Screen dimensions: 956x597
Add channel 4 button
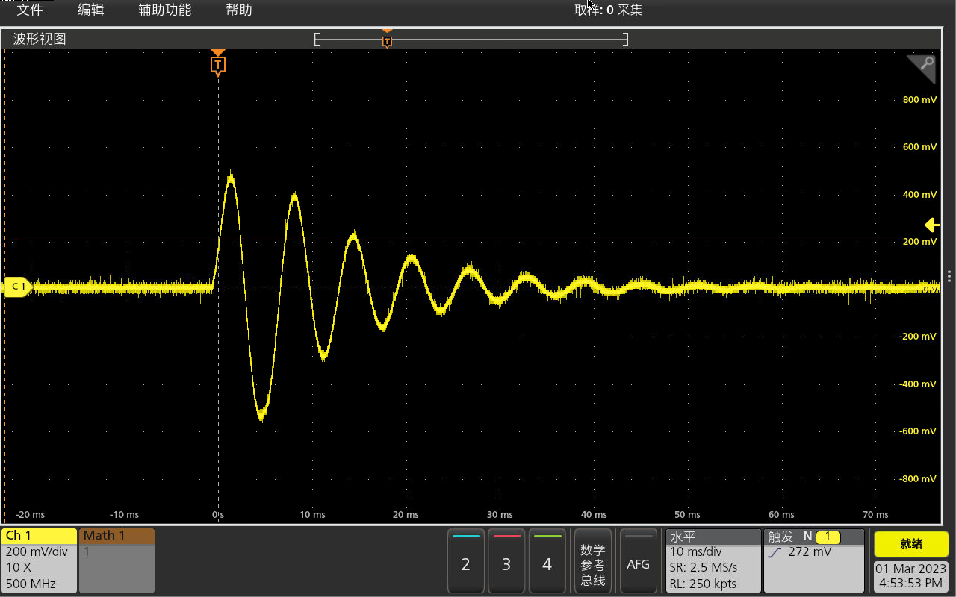547,560
